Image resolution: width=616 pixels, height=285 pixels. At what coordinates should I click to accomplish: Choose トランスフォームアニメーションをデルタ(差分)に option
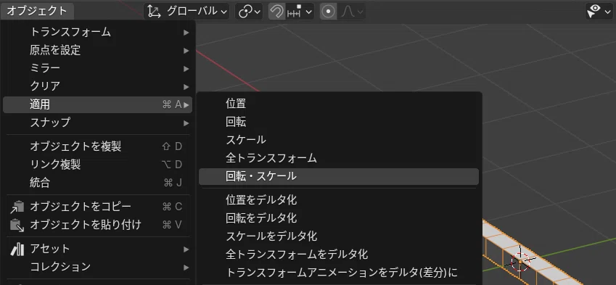pos(339,272)
